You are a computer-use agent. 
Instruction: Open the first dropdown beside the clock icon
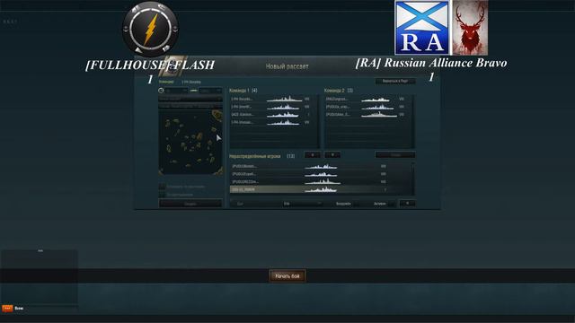click(176, 91)
